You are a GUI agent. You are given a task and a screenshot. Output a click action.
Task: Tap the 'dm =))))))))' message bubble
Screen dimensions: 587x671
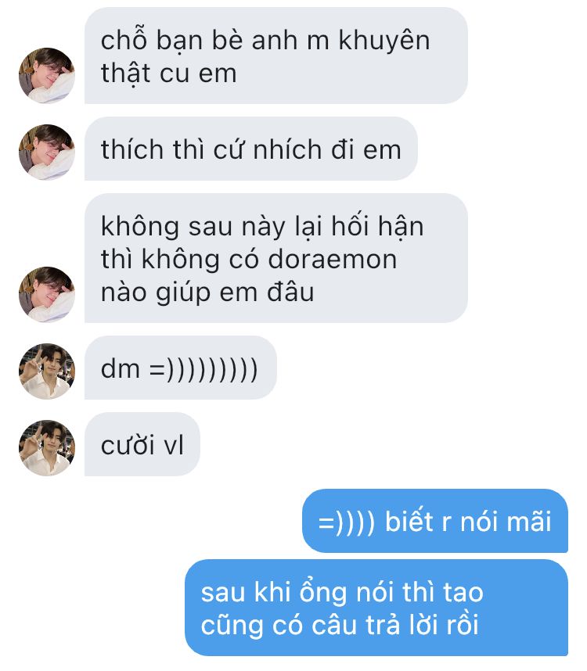coord(181,368)
